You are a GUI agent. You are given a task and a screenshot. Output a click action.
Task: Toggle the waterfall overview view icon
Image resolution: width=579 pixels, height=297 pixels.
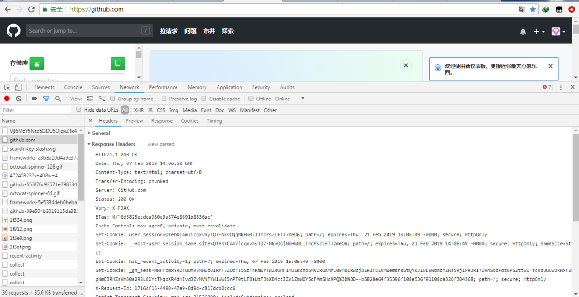coord(102,99)
